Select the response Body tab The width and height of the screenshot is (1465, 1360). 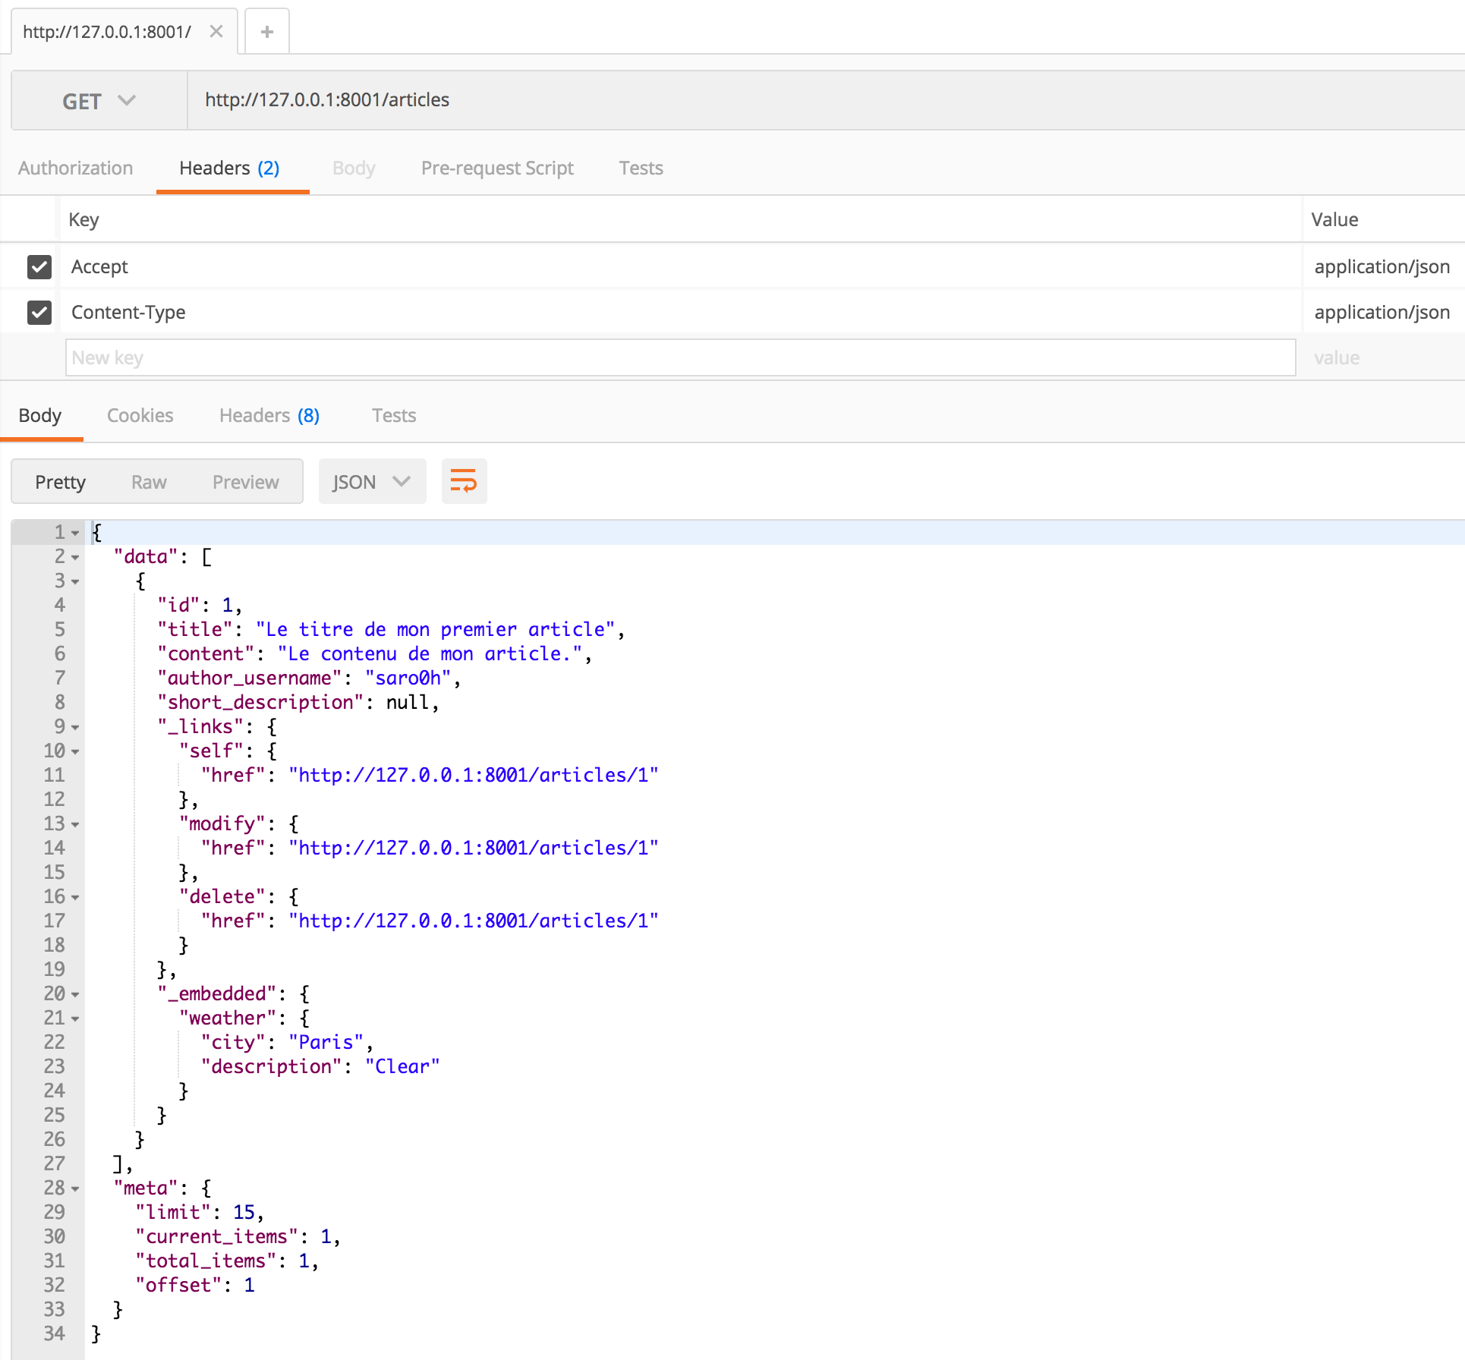click(x=40, y=415)
